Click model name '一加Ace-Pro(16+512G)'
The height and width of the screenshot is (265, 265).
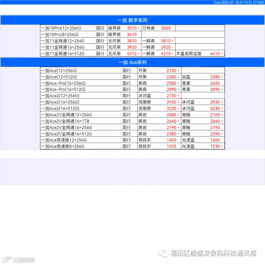[x=63, y=89]
